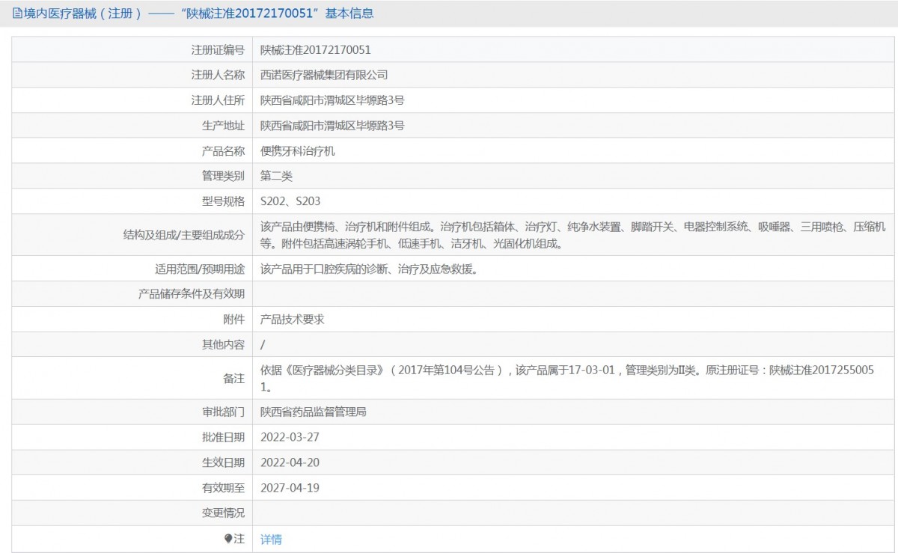The height and width of the screenshot is (553, 898).
Task: Select product name 便携牙科治疗机
Action: pos(298,151)
